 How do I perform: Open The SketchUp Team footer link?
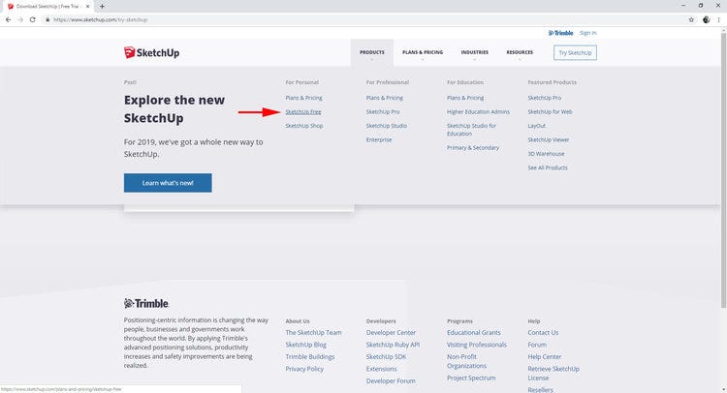coord(313,332)
